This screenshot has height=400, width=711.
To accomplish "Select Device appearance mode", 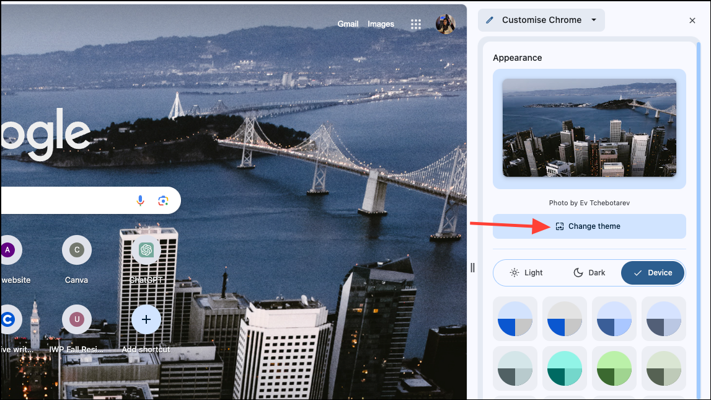I will (x=653, y=273).
